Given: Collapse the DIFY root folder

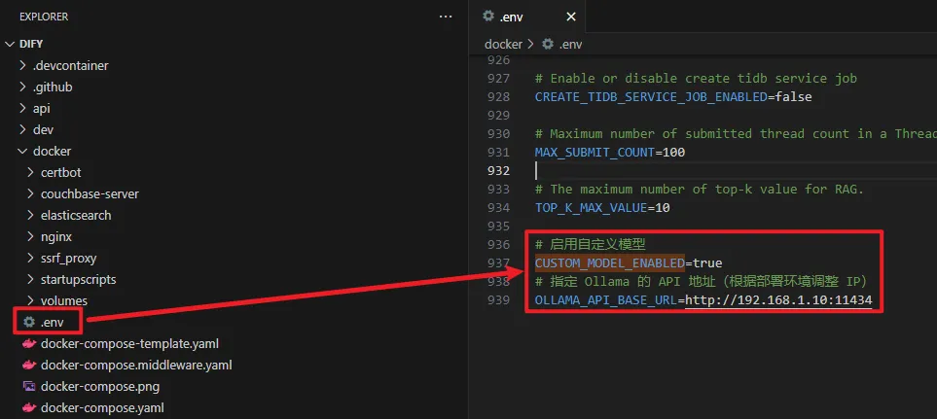Looking at the screenshot, I should (11, 44).
